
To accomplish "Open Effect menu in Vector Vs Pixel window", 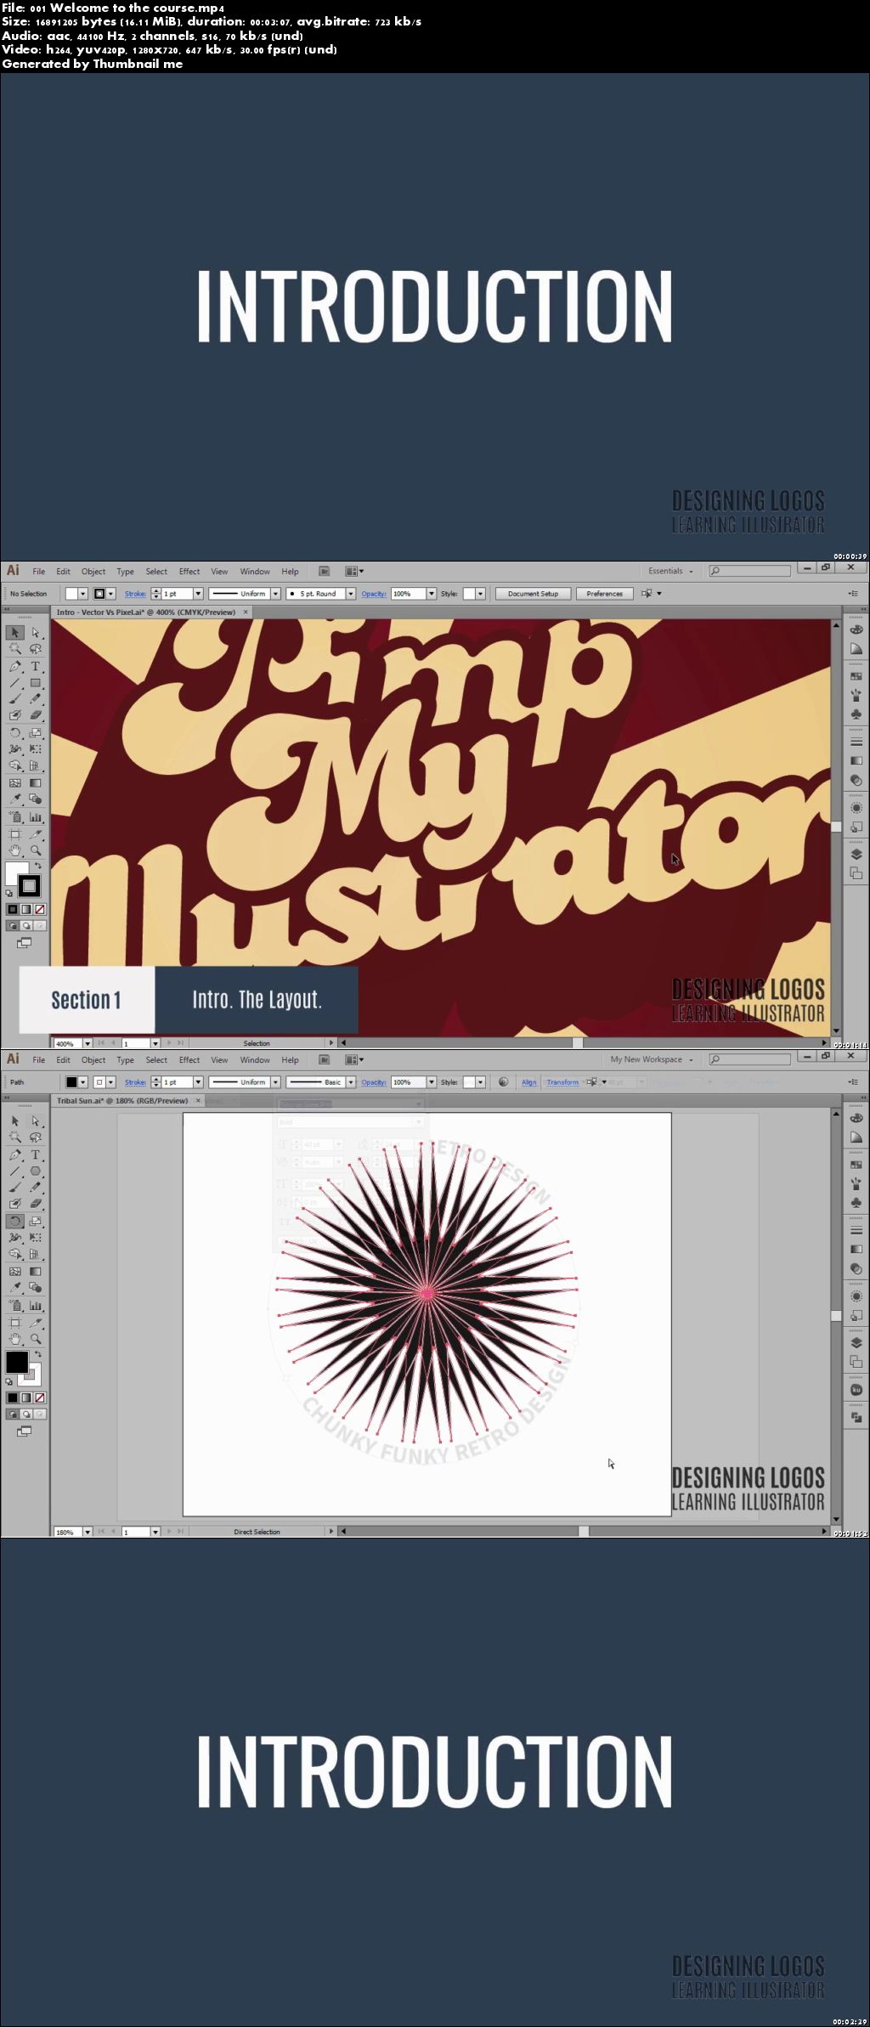I will (189, 572).
